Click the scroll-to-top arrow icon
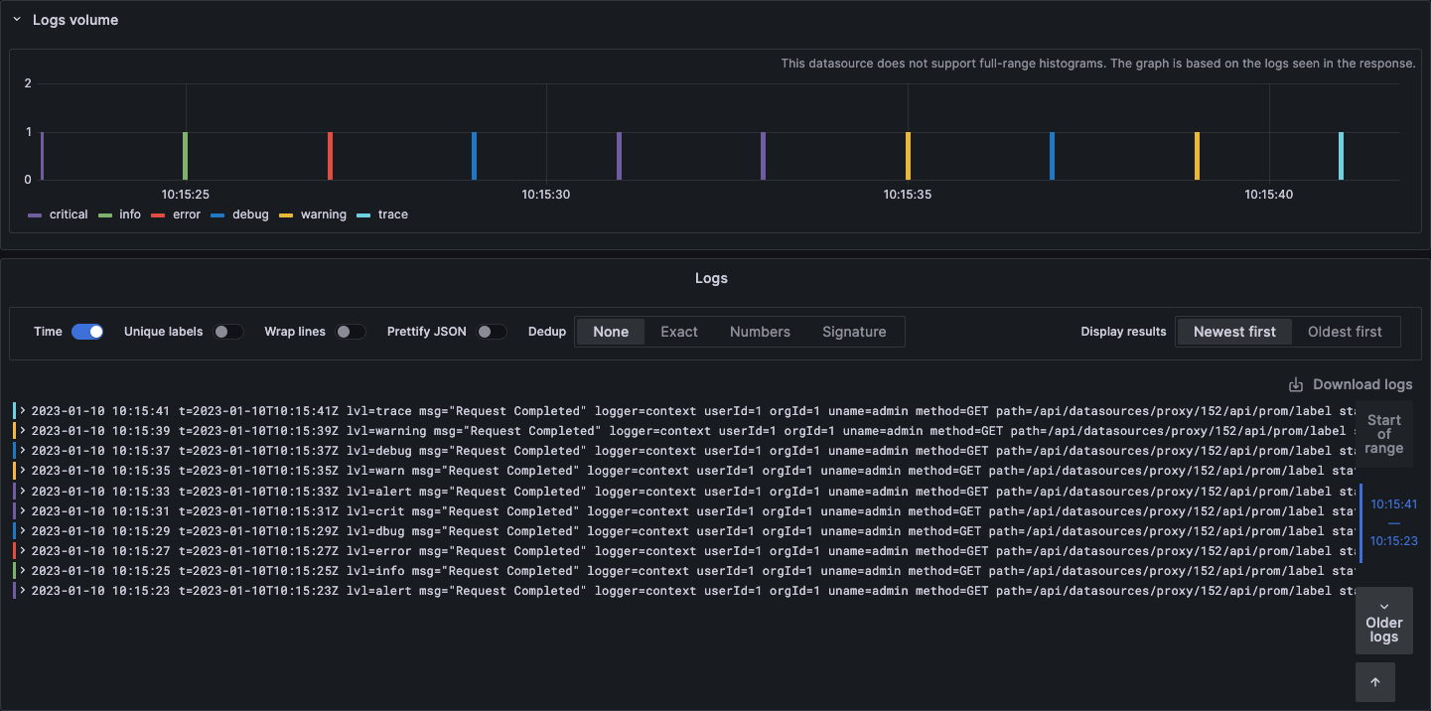 (1375, 682)
